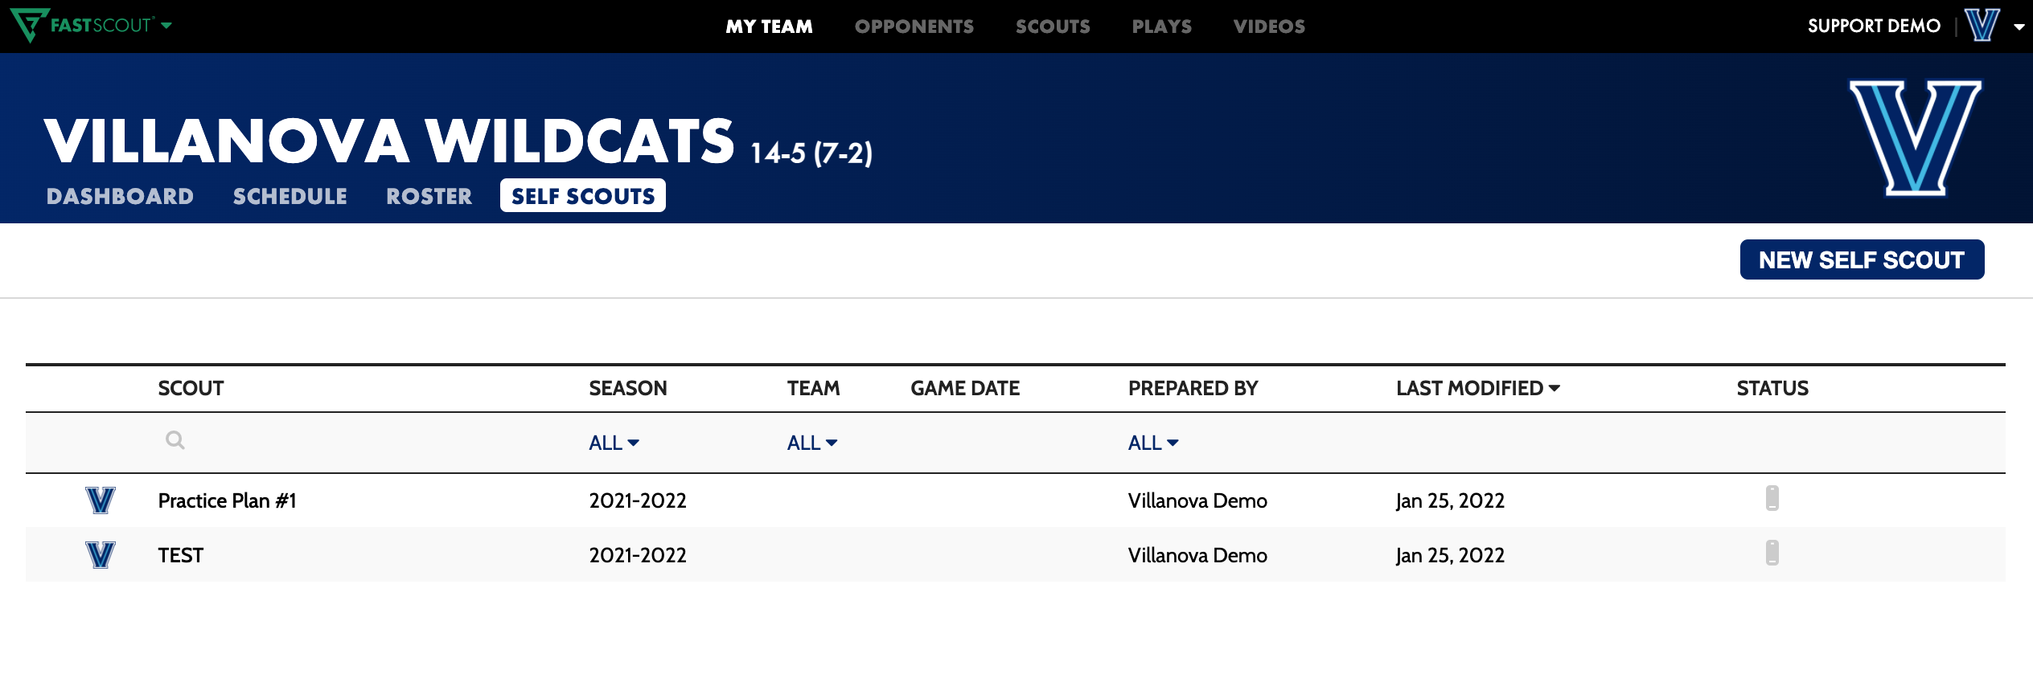This screenshot has height=678, width=2033.
Task: Expand the account chevron at top right
Action: pos(2020,25)
